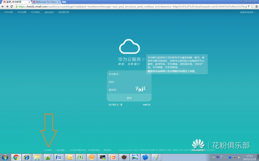Open 华为商城 in top navigation
259x161 pixels.
35,12
